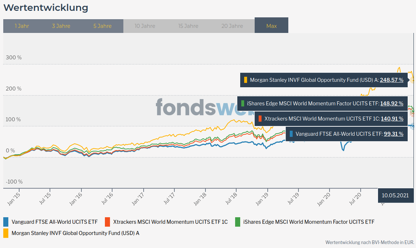Click the blue Vanguard legend color square

coord(6,222)
